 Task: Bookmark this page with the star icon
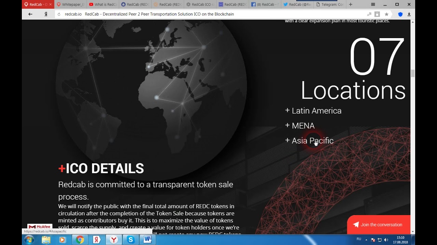coord(386,14)
